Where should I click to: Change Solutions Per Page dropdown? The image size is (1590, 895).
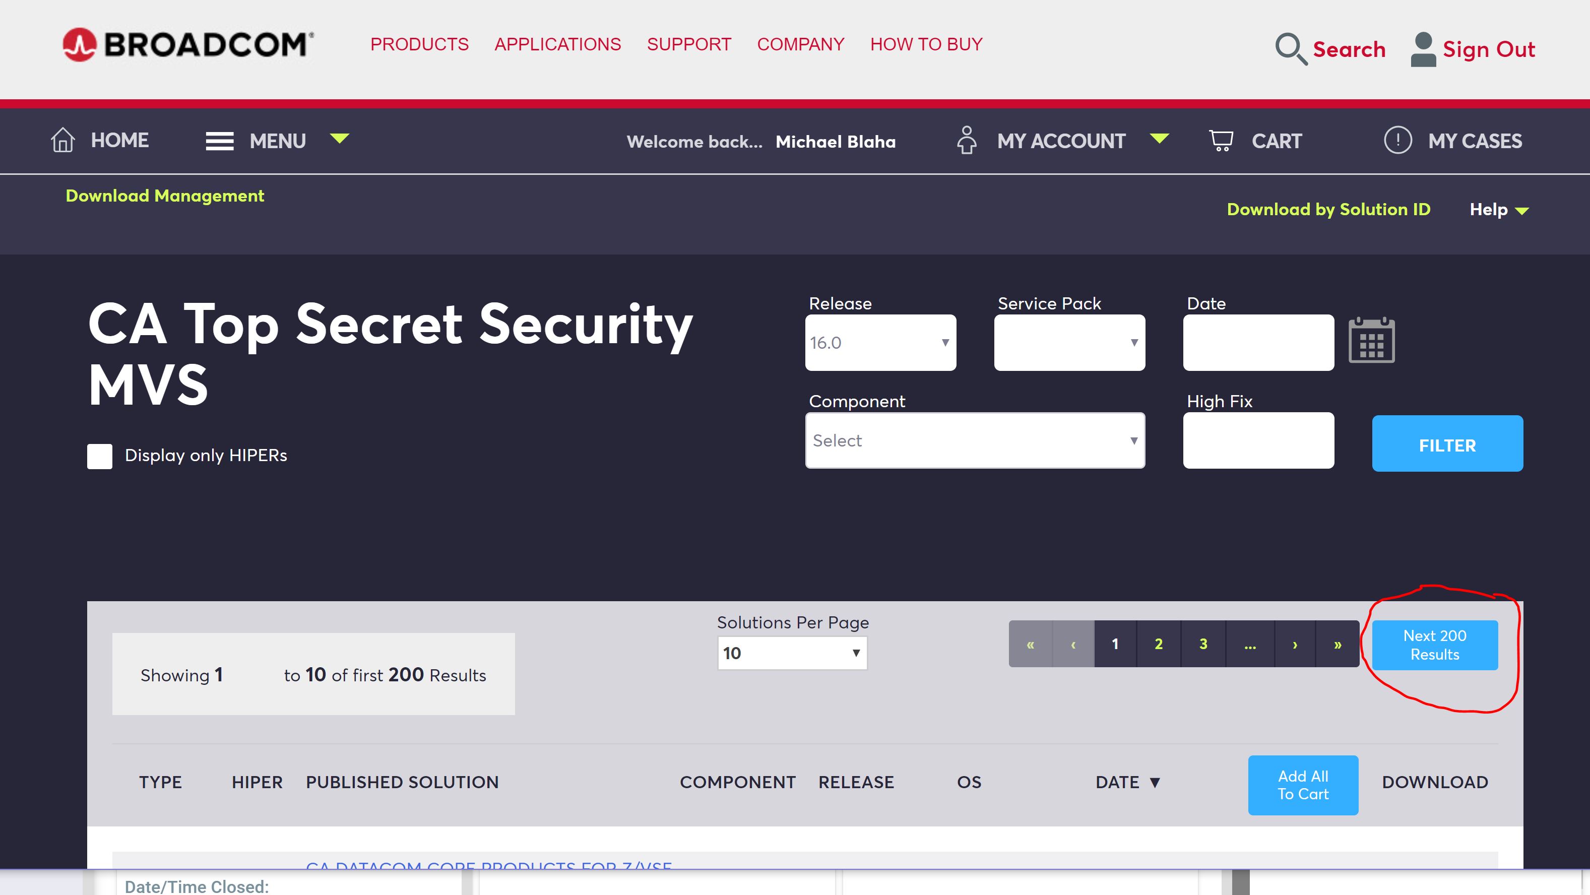pos(792,653)
